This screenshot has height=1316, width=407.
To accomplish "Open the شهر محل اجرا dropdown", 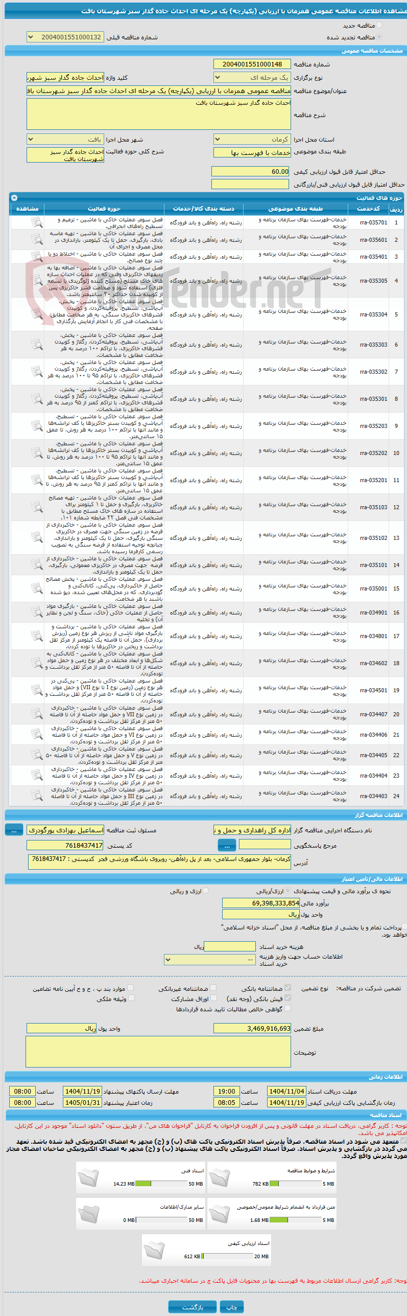I will click(x=65, y=139).
